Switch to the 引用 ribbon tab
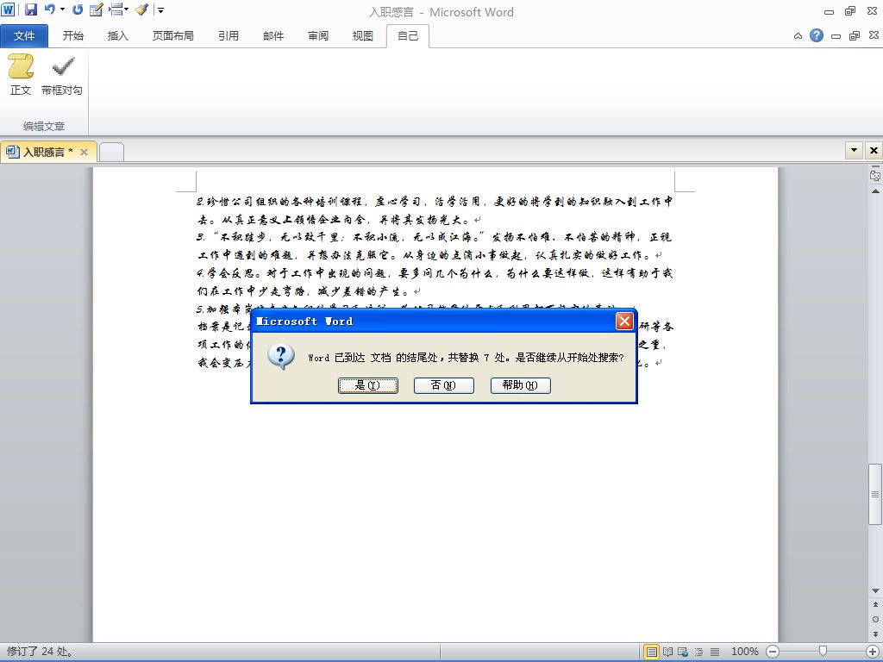Screen dimensions: 883x662 pyautogui.click(x=228, y=36)
